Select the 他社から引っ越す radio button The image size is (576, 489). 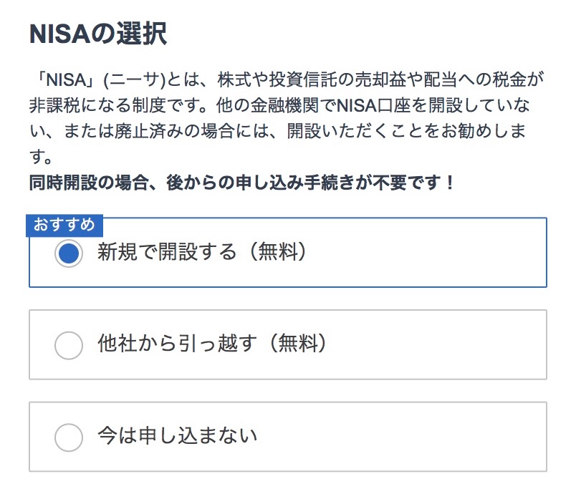pos(68,344)
